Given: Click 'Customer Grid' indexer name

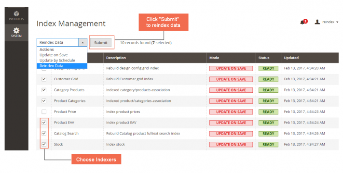Looking at the screenshot, I should (66, 79).
